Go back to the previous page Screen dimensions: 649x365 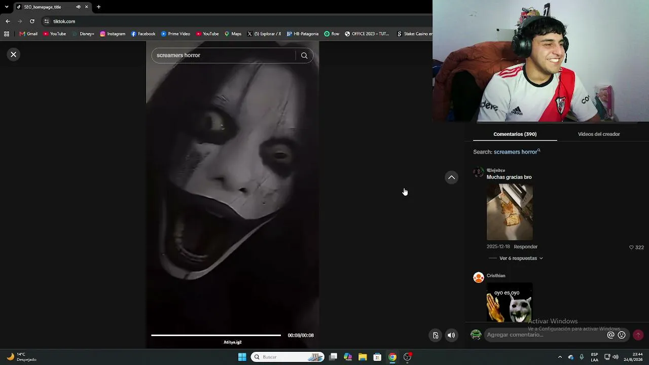coord(8,21)
